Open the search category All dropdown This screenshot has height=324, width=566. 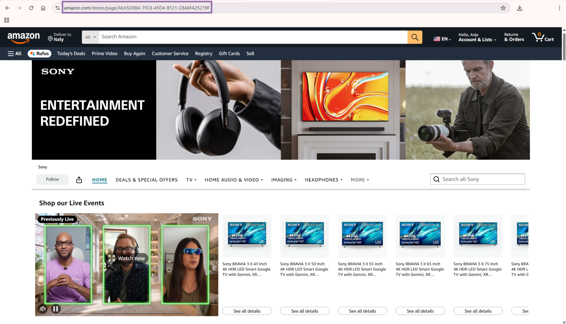tap(90, 37)
